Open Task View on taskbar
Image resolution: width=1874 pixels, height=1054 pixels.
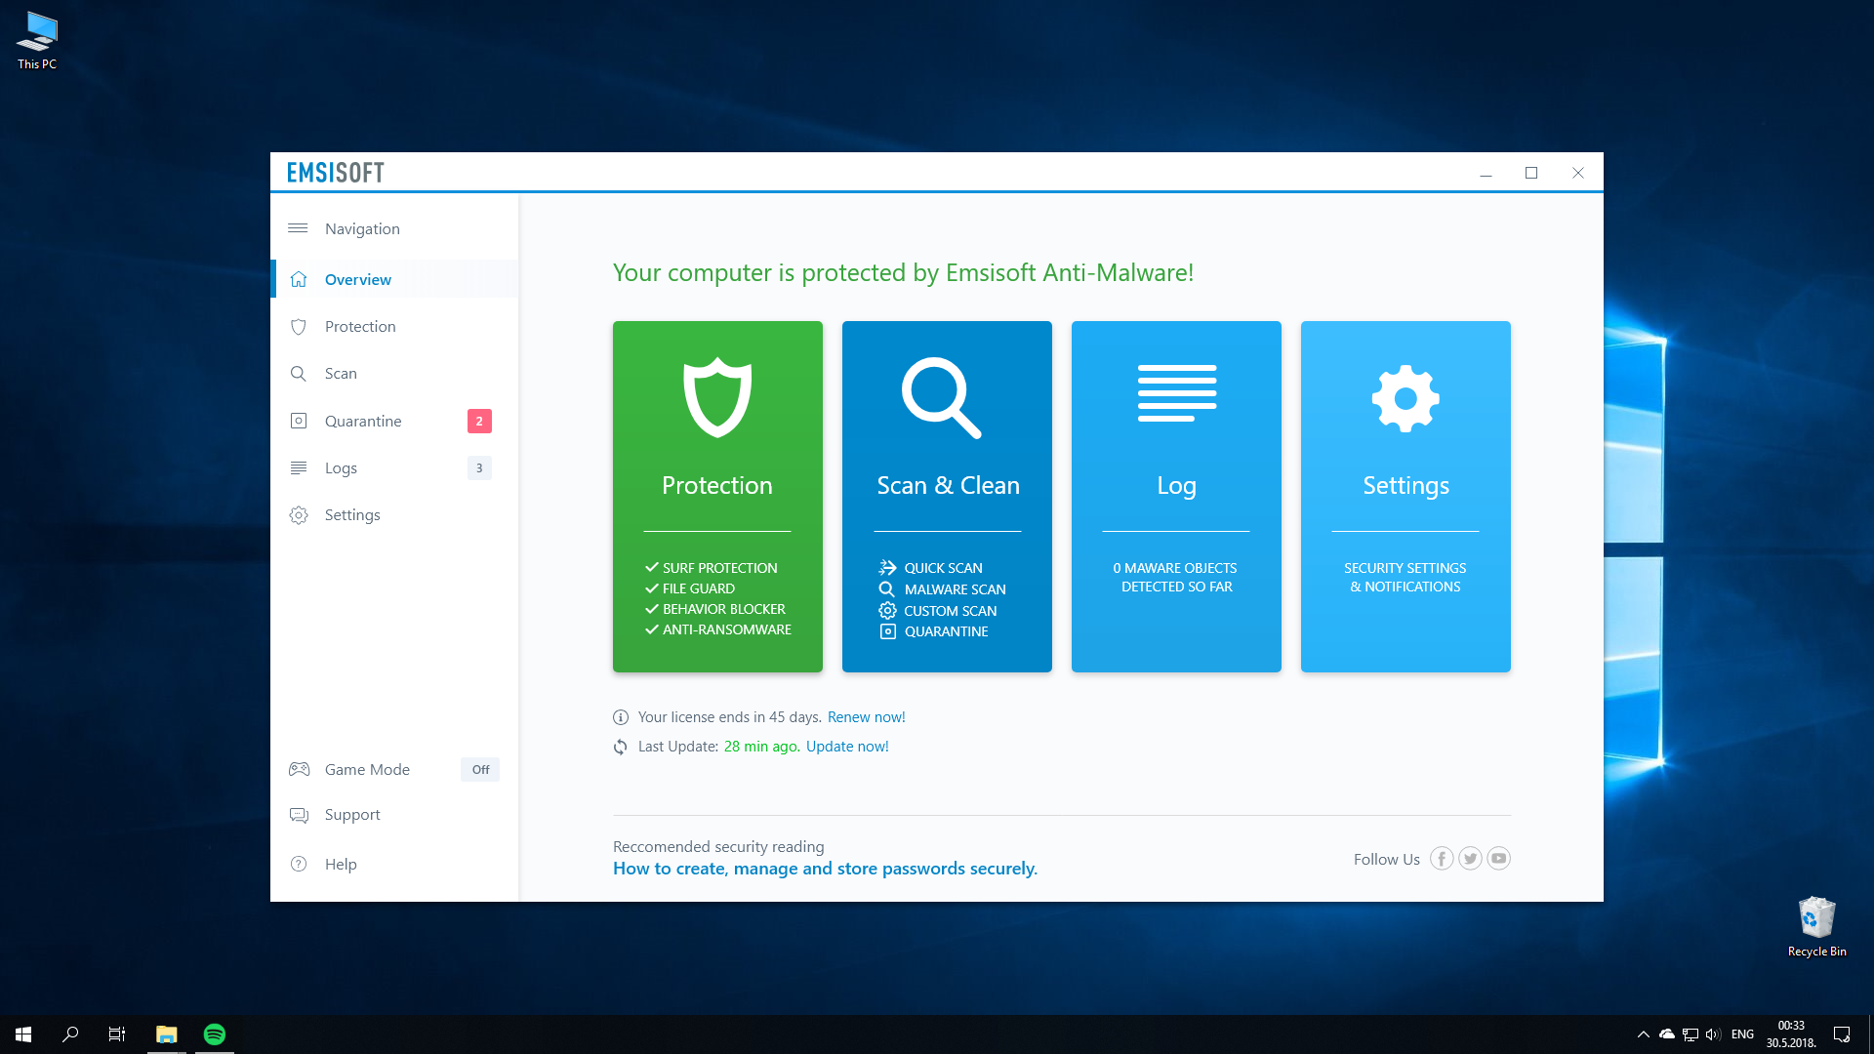(117, 1034)
